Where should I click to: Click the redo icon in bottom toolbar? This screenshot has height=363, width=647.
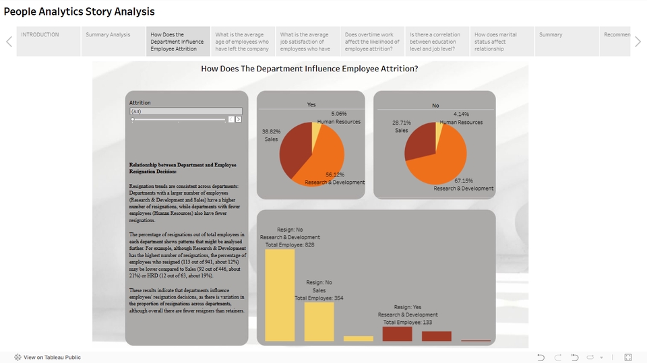557,357
